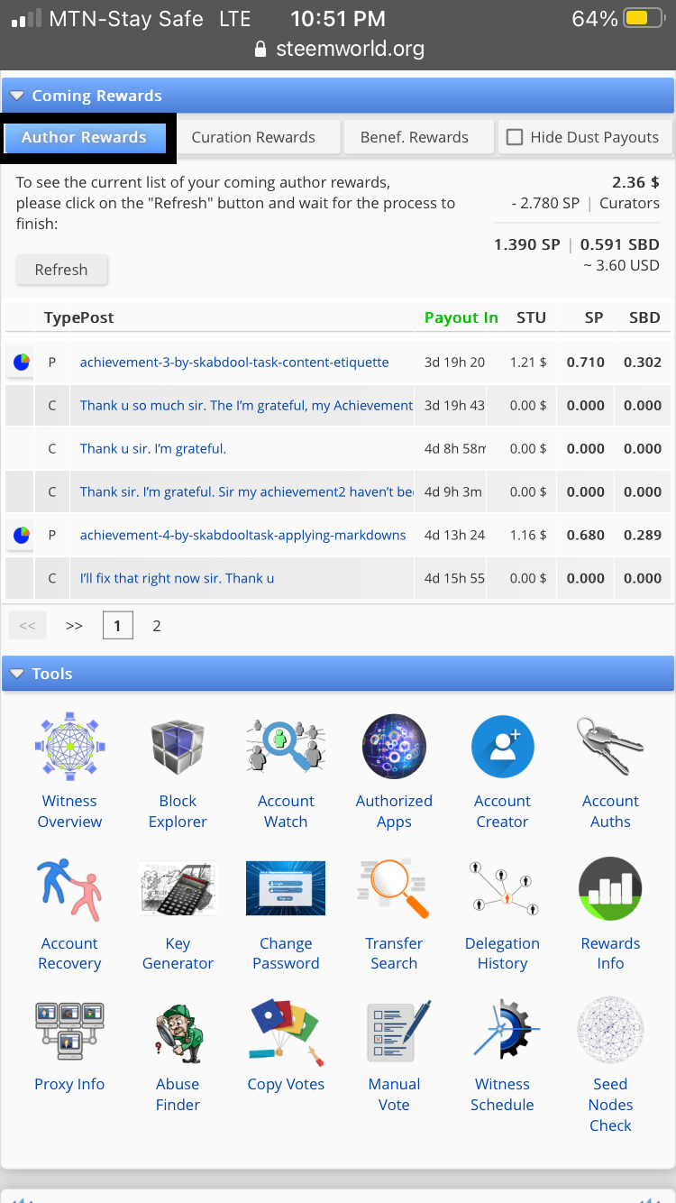Open the Block Explorer cube icon

(178, 747)
